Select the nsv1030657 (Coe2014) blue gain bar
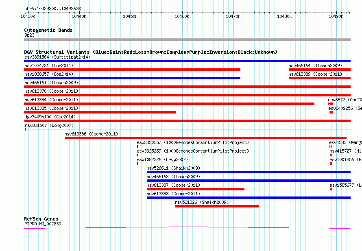The width and height of the screenshot is (362, 251). (x=132, y=78)
